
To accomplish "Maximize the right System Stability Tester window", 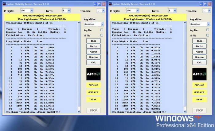I will click(x=205, y=4).
